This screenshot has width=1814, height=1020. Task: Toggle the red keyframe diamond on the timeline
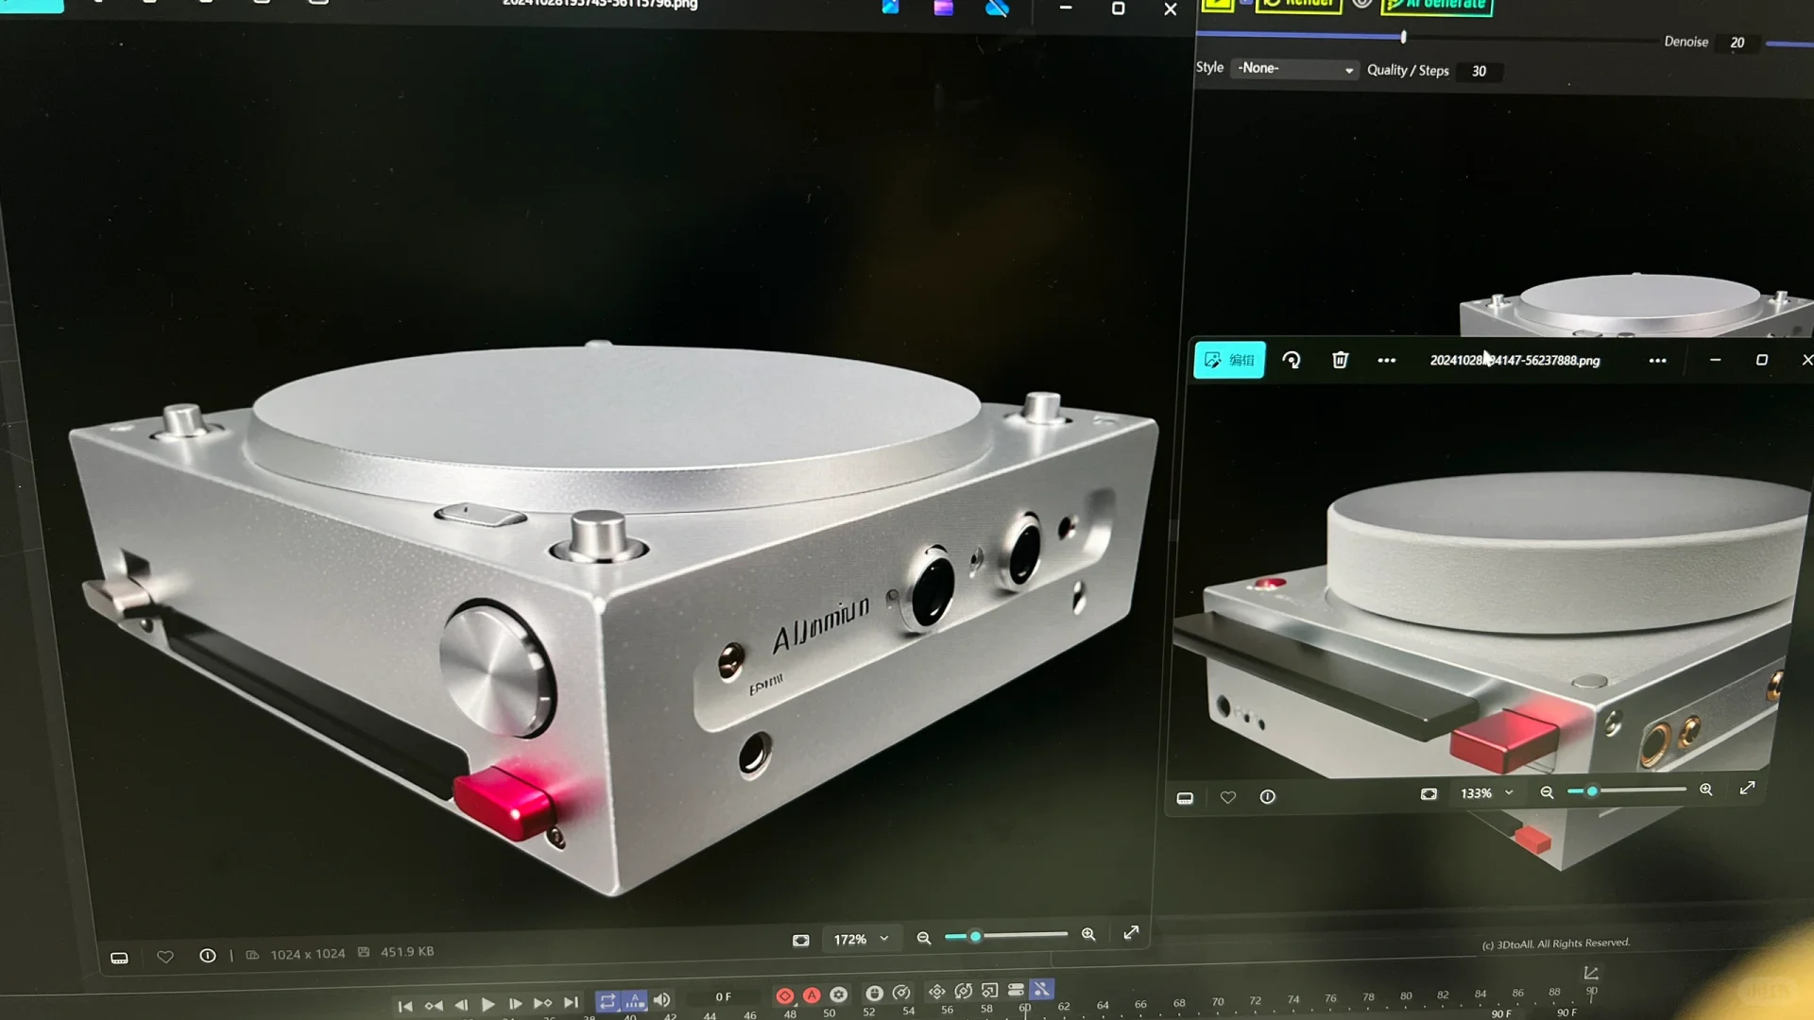pyautogui.click(x=784, y=994)
